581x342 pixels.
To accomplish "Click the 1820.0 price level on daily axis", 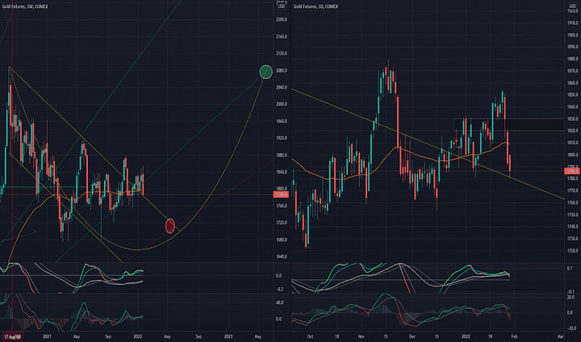I will click(x=572, y=130).
